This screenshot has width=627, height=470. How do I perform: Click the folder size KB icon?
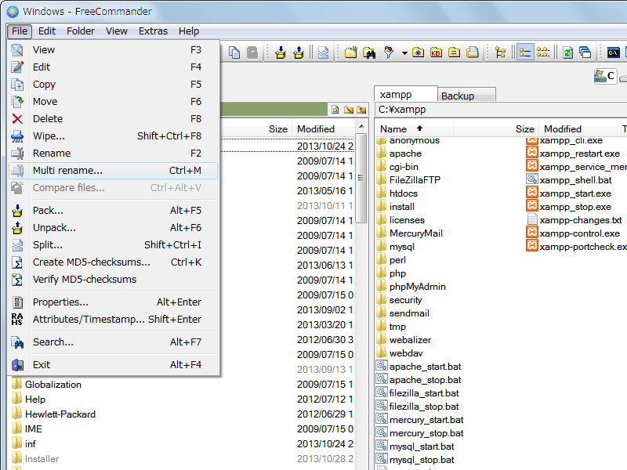(437, 52)
